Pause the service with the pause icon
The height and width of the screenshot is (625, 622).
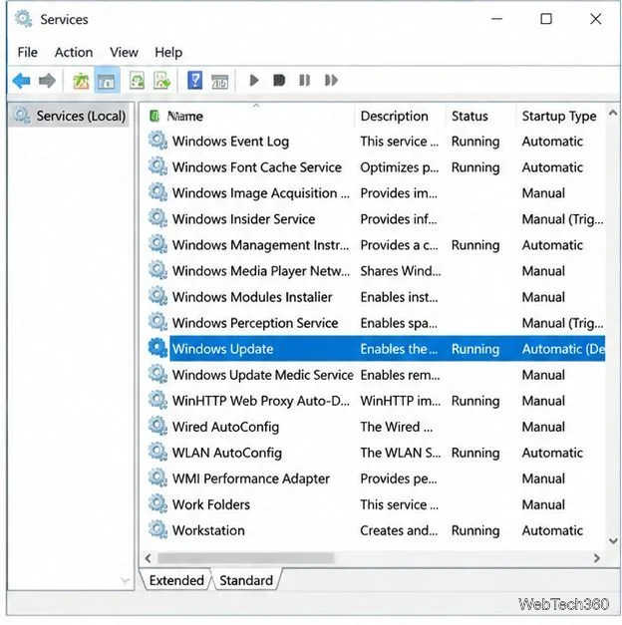[x=304, y=81]
